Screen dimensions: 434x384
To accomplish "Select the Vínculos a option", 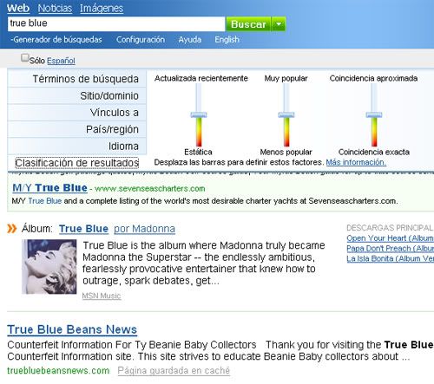I will coord(77,113).
